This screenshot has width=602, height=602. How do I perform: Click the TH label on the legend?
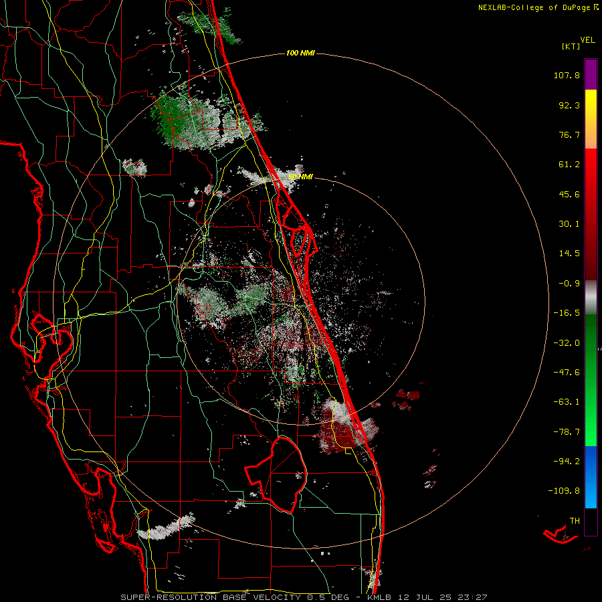click(x=575, y=521)
